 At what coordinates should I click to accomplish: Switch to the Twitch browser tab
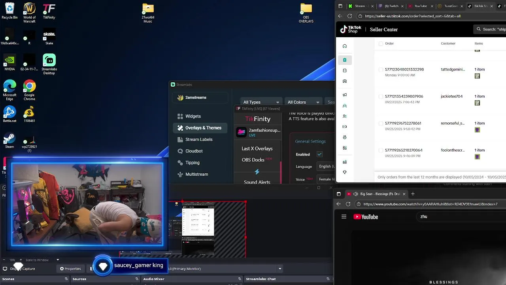pyautogui.click(x=390, y=6)
